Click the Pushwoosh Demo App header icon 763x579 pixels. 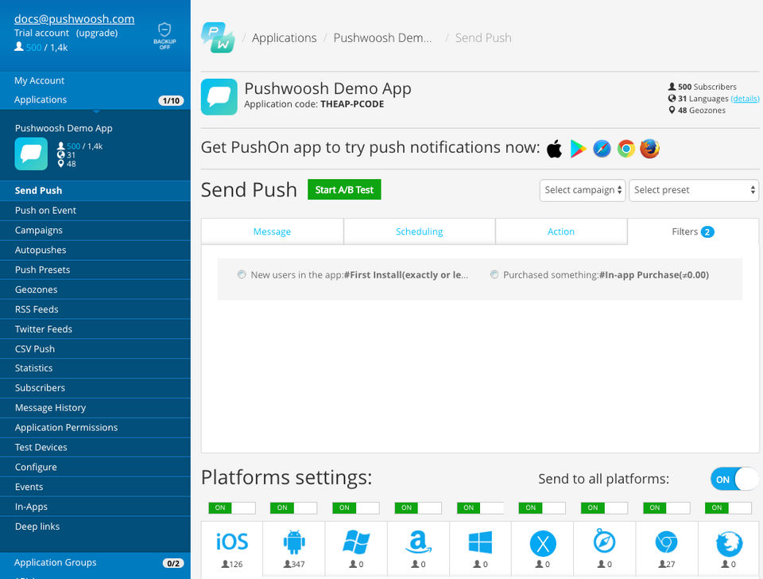tap(219, 97)
